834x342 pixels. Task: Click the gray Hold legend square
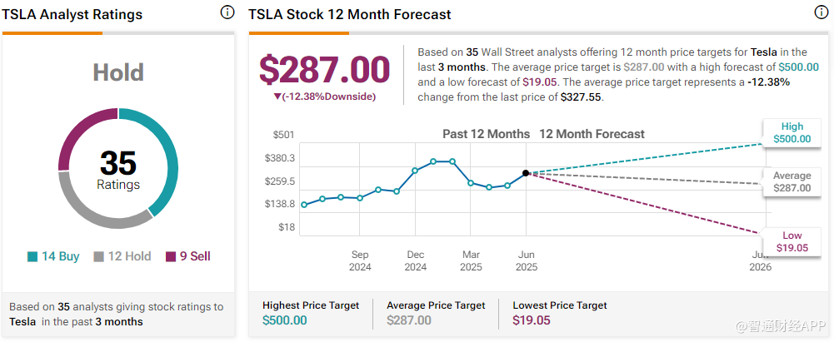pyautogui.click(x=98, y=257)
